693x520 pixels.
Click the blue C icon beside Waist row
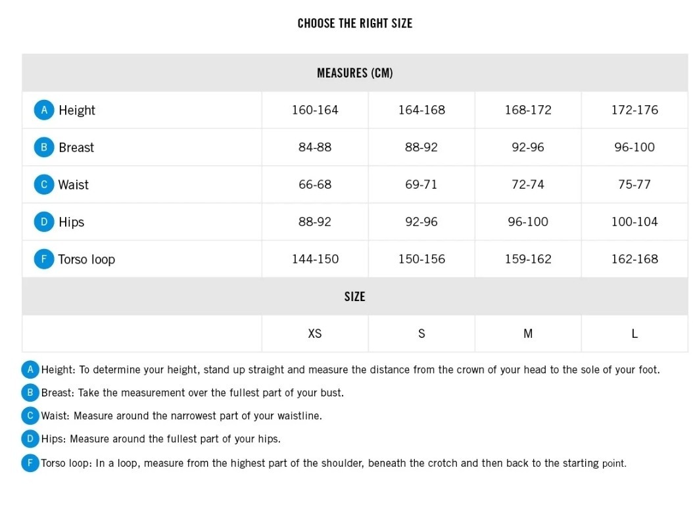click(44, 184)
